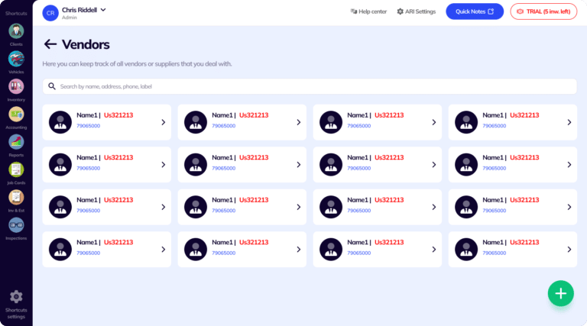The image size is (587, 326).
Task: Click the vendor search input field
Action: (306, 86)
